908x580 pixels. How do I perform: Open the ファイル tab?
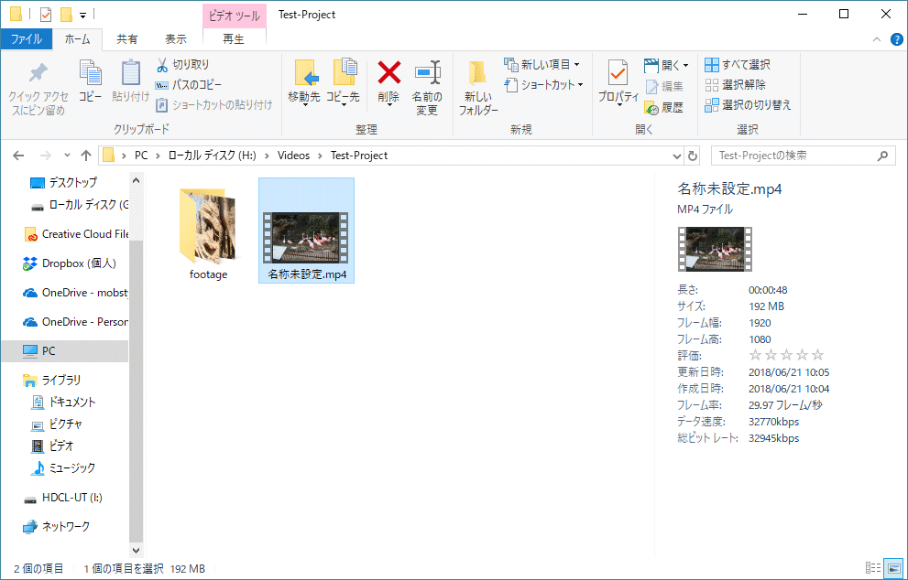click(27, 39)
